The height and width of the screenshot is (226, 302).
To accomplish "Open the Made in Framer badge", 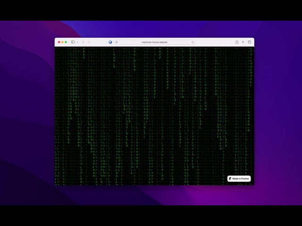I will pyautogui.click(x=239, y=178).
